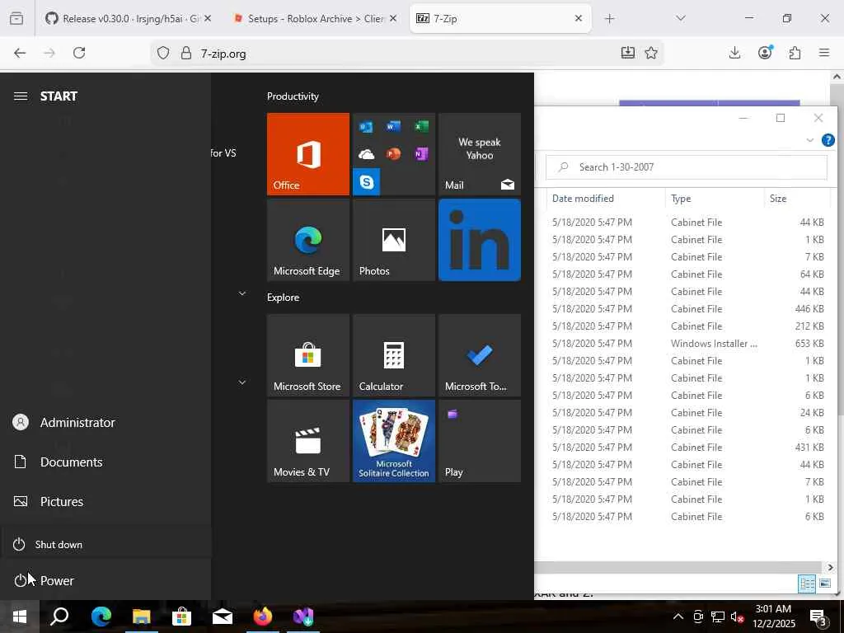Image resolution: width=844 pixels, height=633 pixels.
Task: Open Mail from the taskbar
Action: (223, 617)
